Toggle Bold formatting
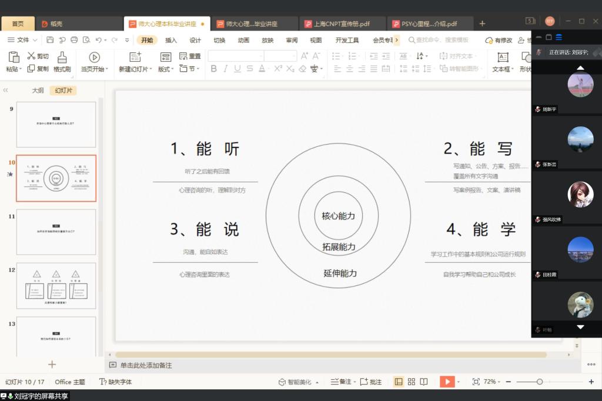Image resolution: width=602 pixels, height=401 pixels. (214, 69)
